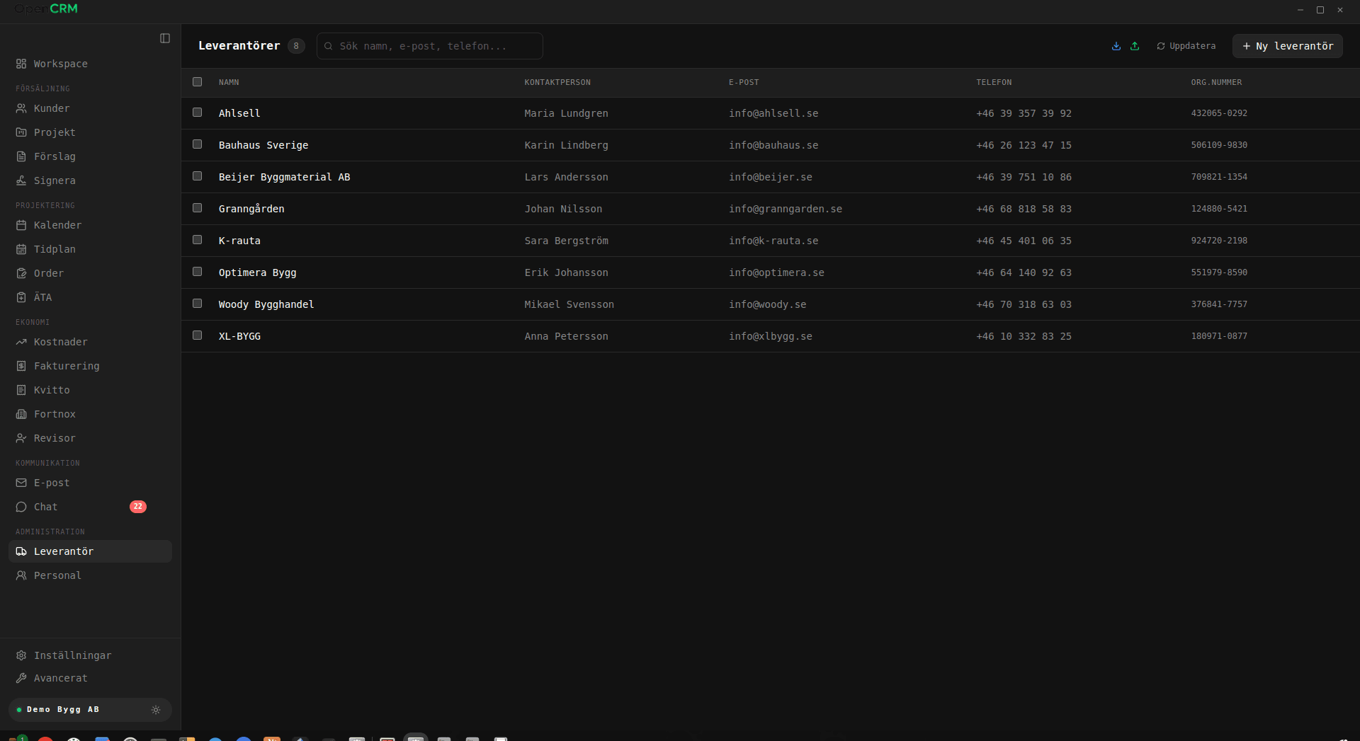This screenshot has width=1360, height=741.
Task: Click the E-POST column header
Action: tap(744, 83)
